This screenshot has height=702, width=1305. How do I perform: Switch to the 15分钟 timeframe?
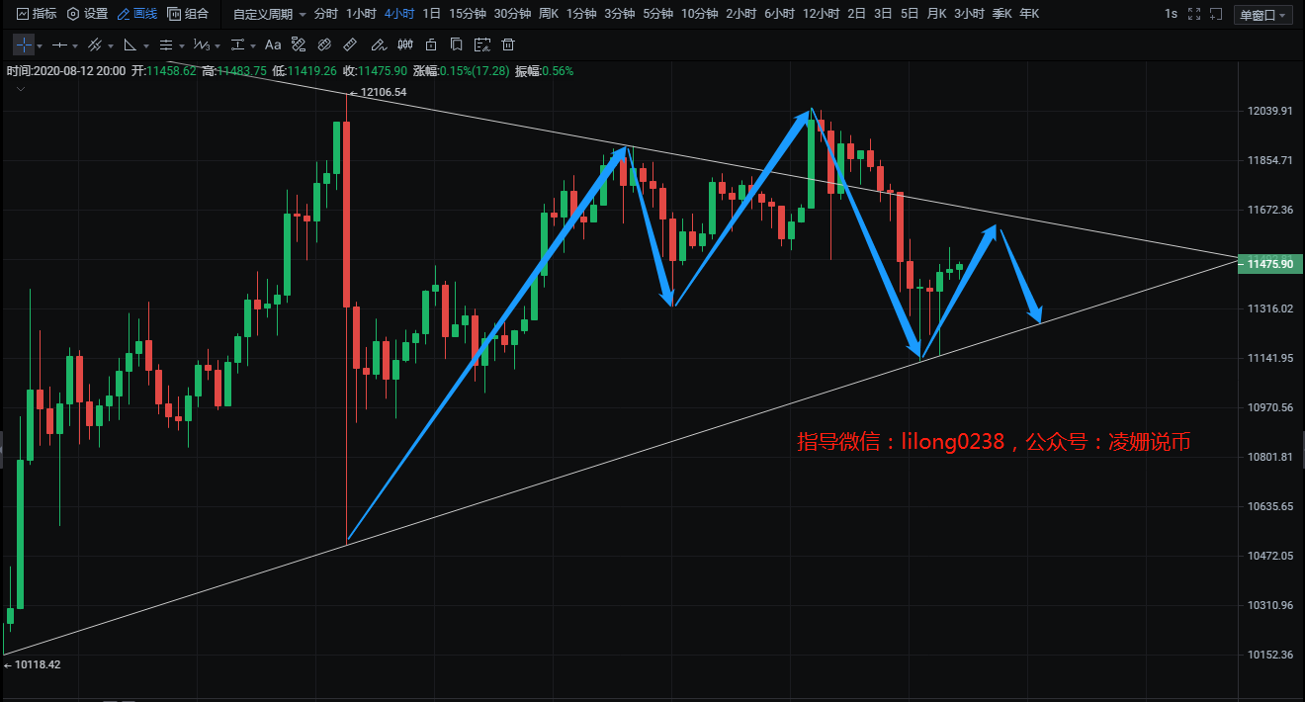point(466,14)
